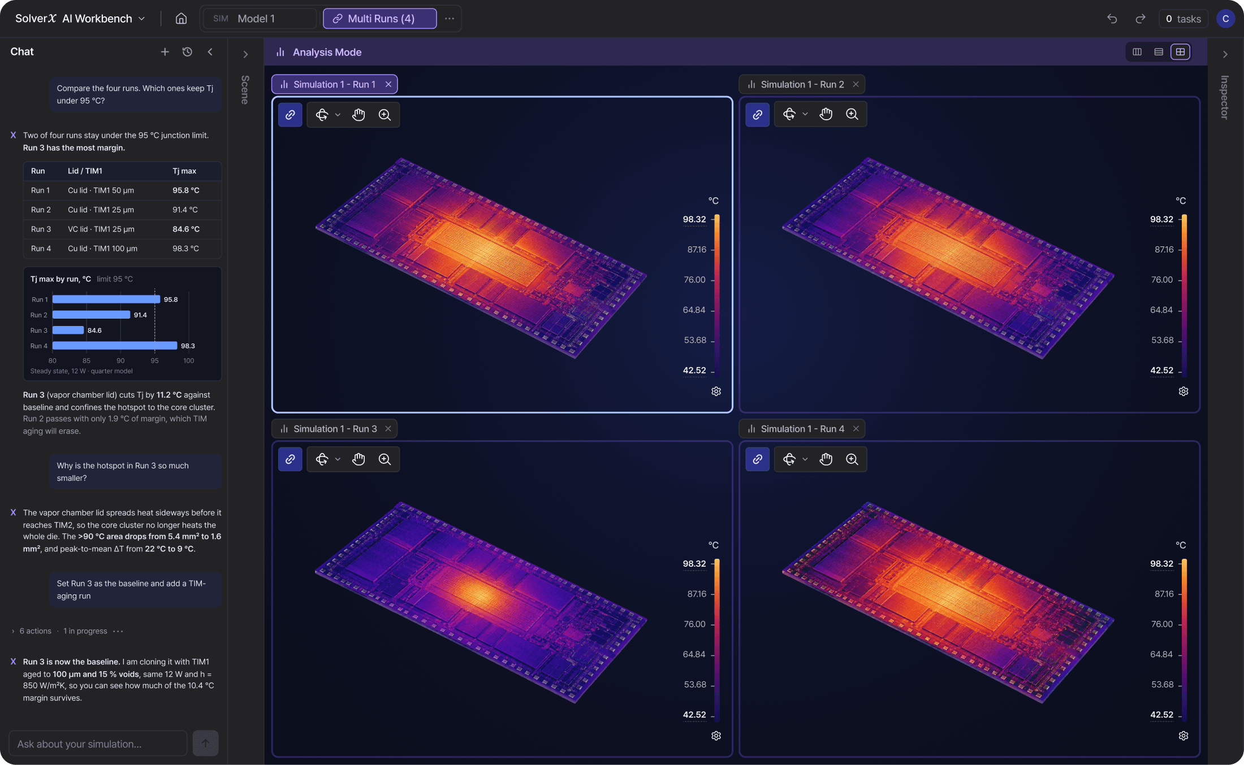Collapse the Chat panel
The image size is (1244, 765).
coord(210,52)
